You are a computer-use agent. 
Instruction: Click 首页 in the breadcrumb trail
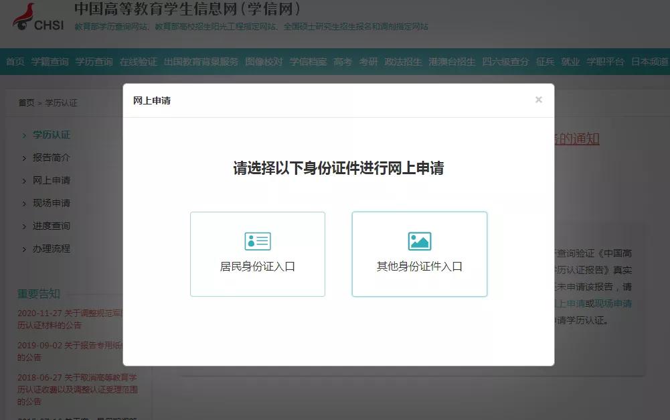click(27, 102)
